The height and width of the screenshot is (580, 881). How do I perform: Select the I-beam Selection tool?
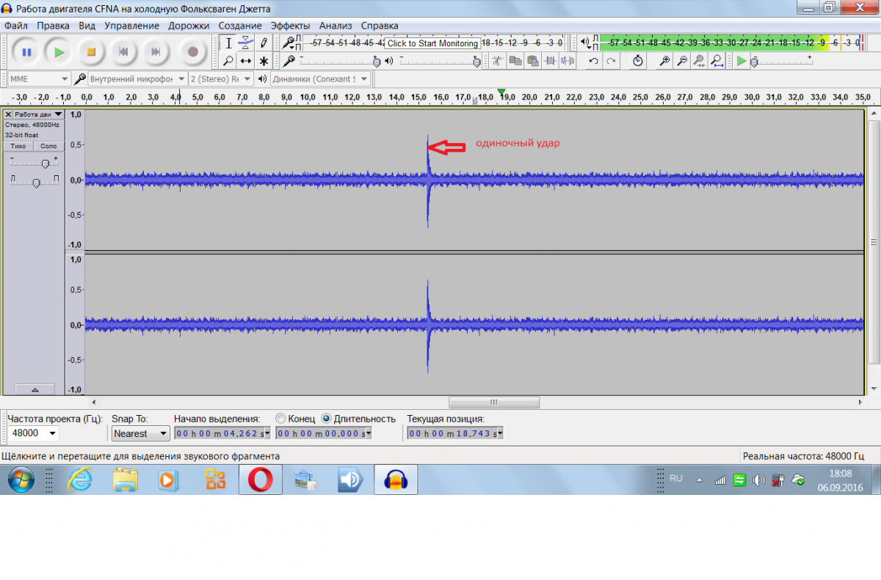tap(228, 43)
